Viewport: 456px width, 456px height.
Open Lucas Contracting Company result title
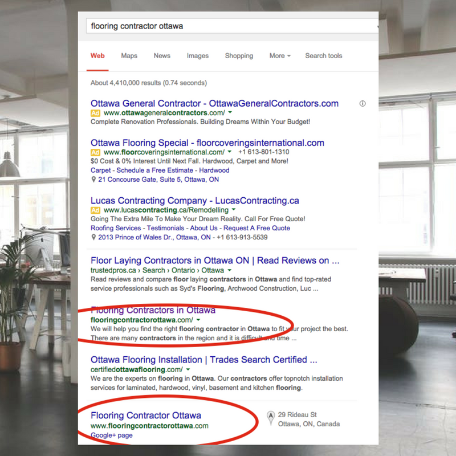(194, 201)
